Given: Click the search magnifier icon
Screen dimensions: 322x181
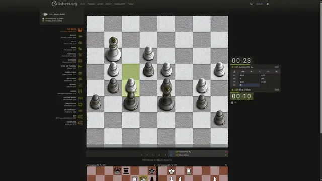Looking at the screenshot, I should pyautogui.click(x=251, y=4).
